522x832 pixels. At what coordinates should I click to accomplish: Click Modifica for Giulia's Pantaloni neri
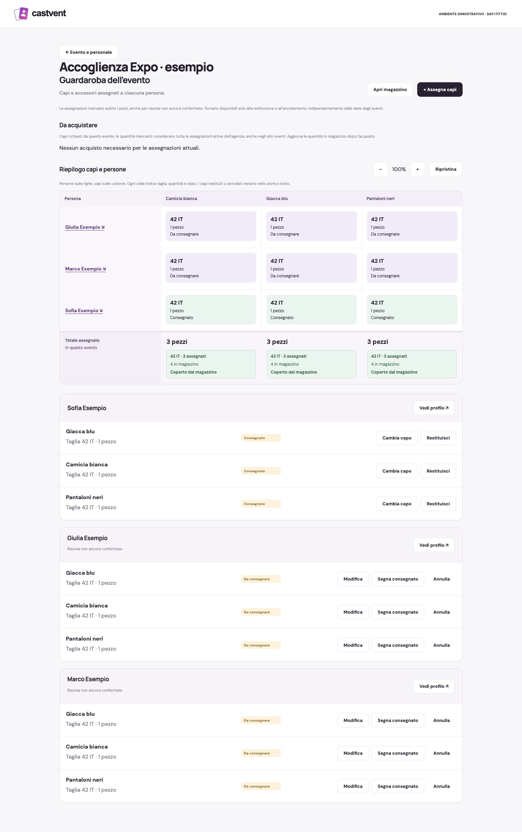click(353, 645)
